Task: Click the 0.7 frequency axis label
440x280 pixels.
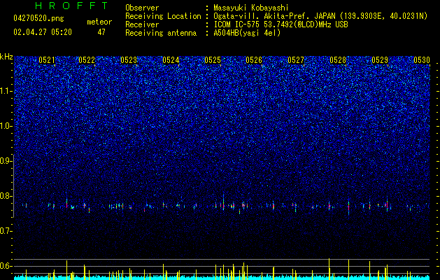Action: point(6,231)
